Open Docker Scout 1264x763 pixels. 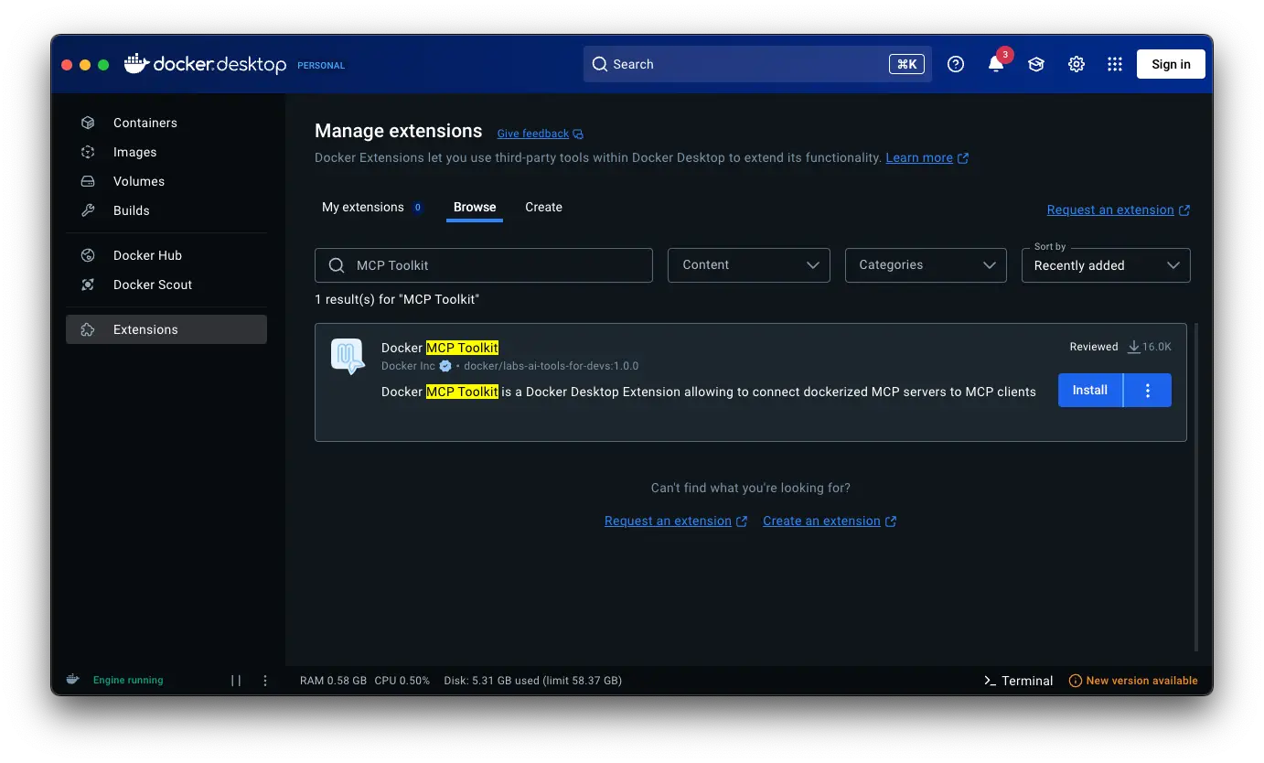(152, 285)
